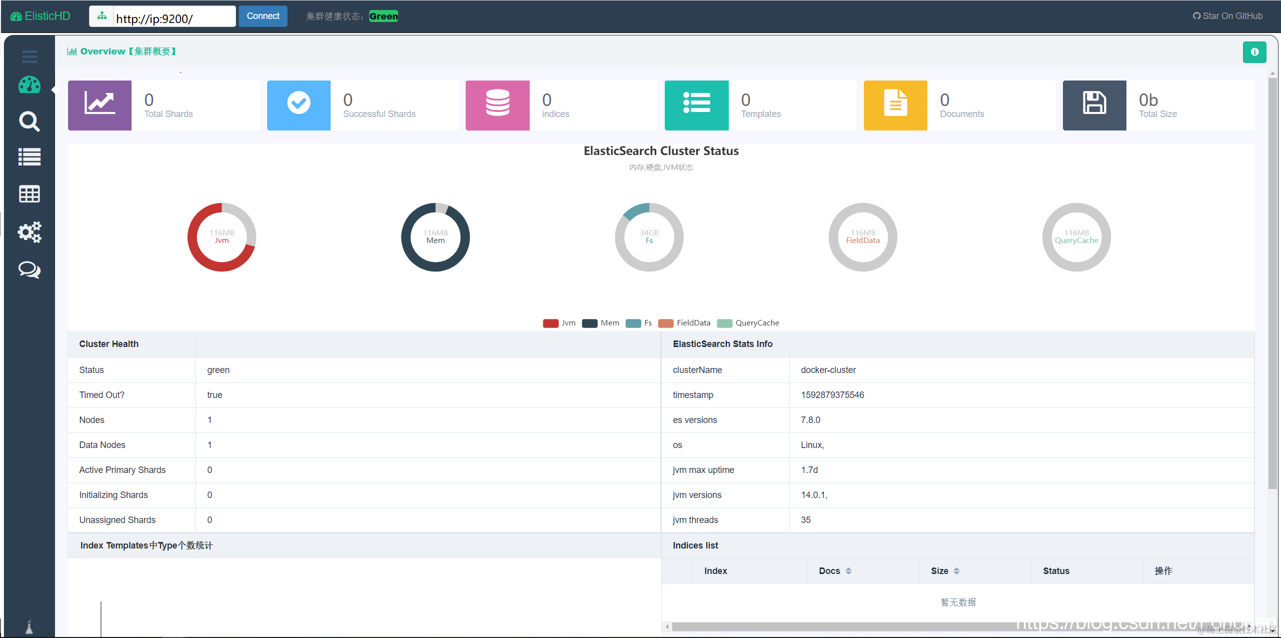The height and width of the screenshot is (638, 1281).
Task: Click the cluster address dropdown icon
Action: [102, 16]
